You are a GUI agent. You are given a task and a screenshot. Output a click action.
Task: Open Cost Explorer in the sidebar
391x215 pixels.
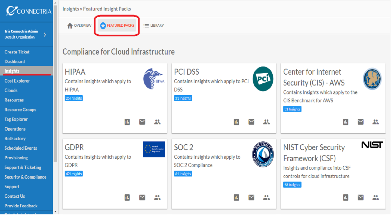(17, 81)
